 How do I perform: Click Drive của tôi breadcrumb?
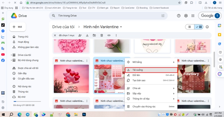tap(63, 27)
